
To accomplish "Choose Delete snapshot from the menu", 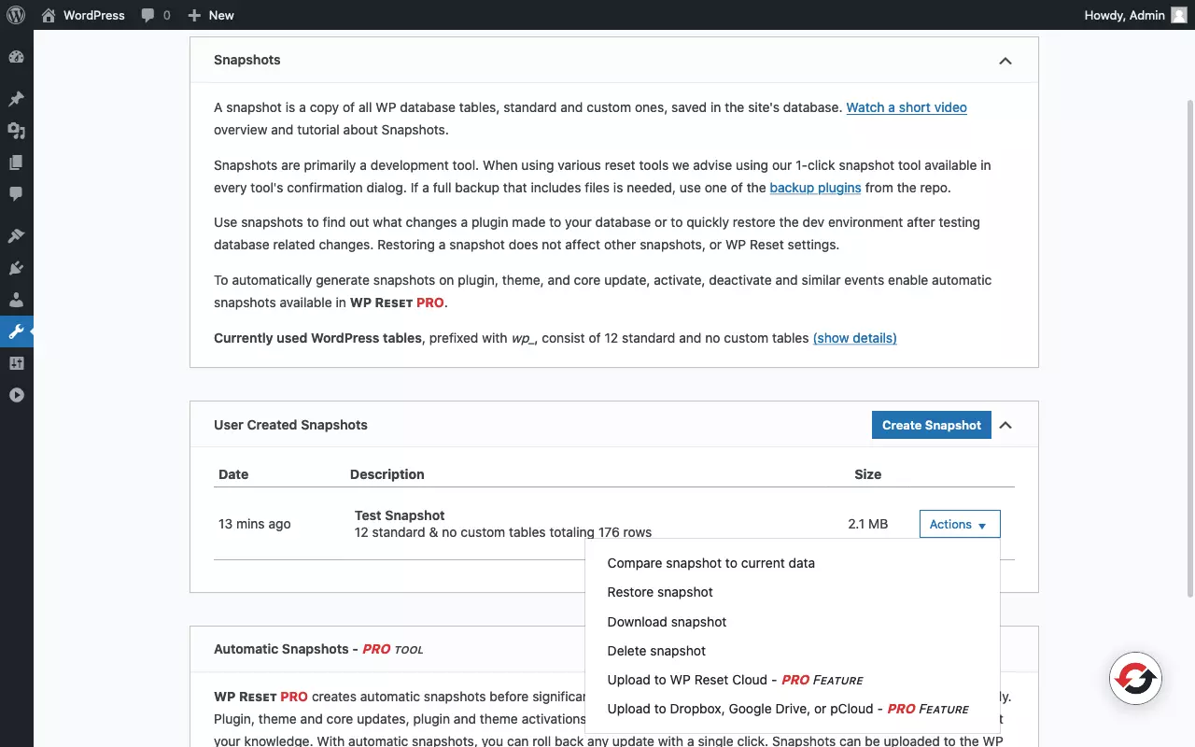I will 656,651.
